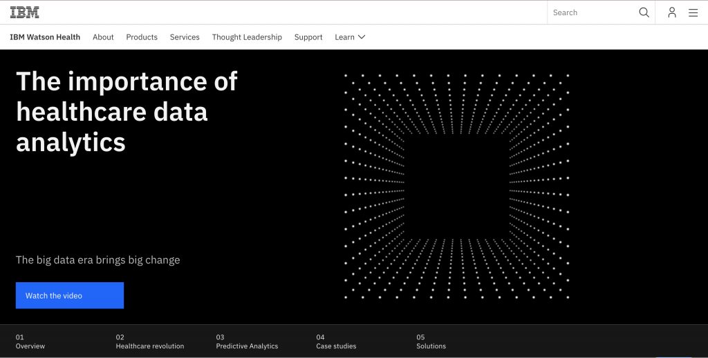Open the hamburger menu icon

693,12
